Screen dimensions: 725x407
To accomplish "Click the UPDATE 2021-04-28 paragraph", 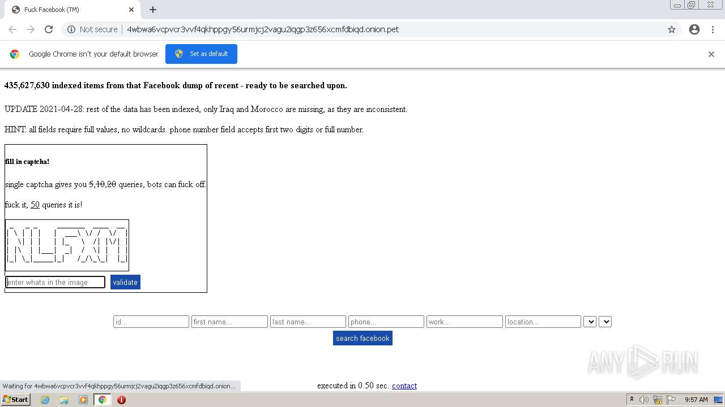I will pos(206,109).
